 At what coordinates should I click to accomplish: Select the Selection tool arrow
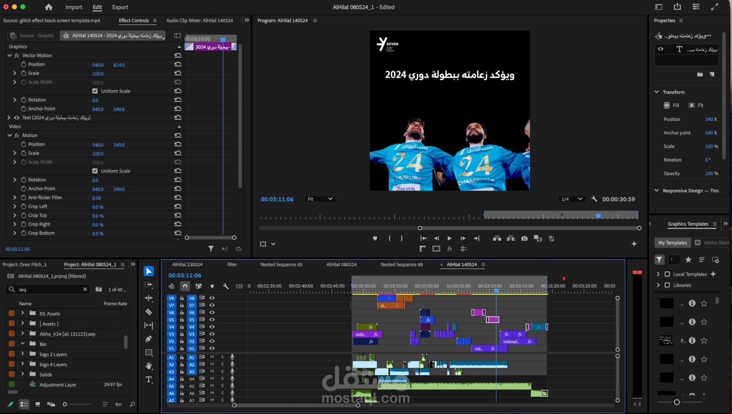pos(149,271)
